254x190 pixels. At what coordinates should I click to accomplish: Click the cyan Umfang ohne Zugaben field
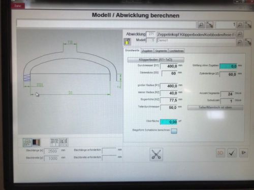[229, 66]
